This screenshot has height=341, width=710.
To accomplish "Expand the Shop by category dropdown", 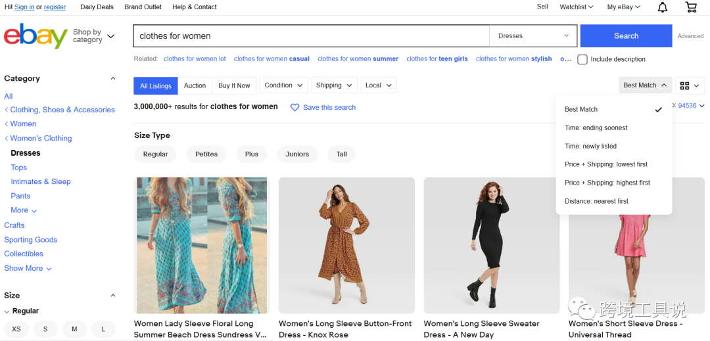I will (x=93, y=36).
